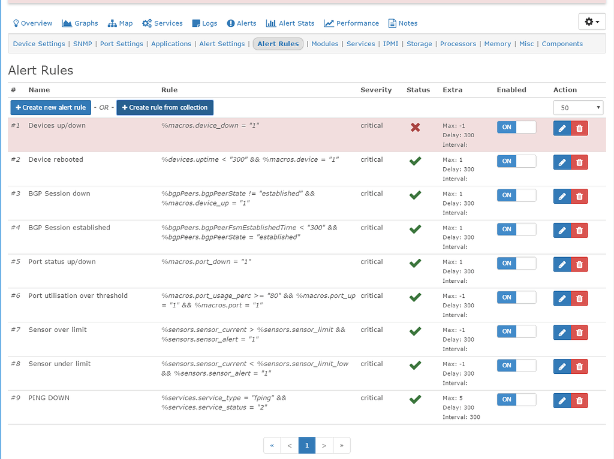Screen dimensions: 614x459
Task: Switch to the Alert Settings tab
Action: point(222,44)
